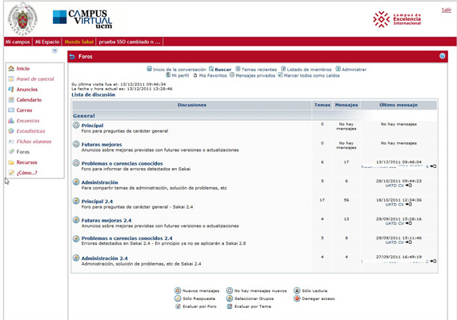Click the Listado de miembros link text
457x320 pixels.
coord(309,70)
